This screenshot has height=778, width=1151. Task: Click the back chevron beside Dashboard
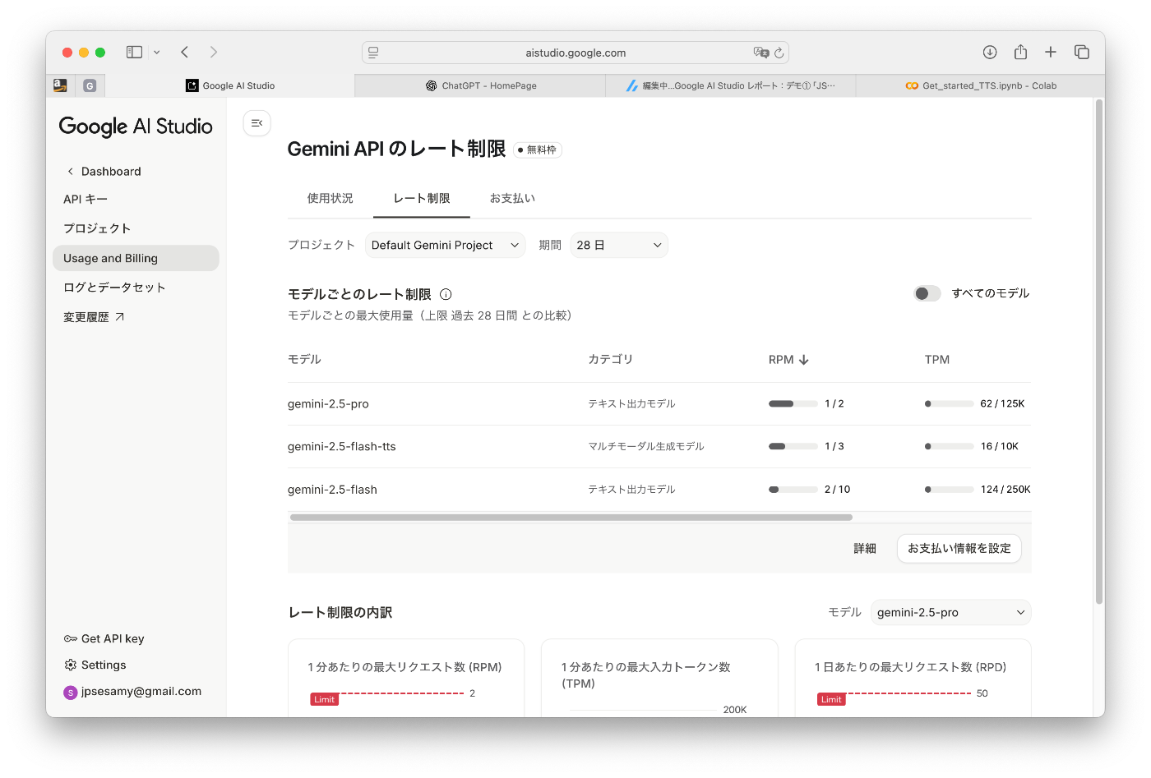(71, 172)
